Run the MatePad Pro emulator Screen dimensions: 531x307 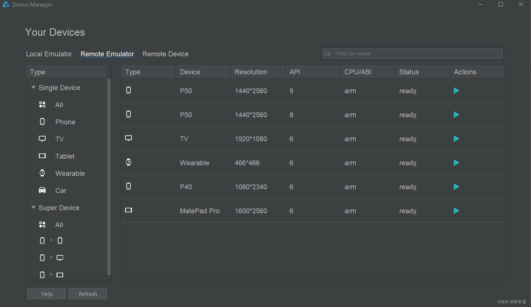[x=456, y=211]
